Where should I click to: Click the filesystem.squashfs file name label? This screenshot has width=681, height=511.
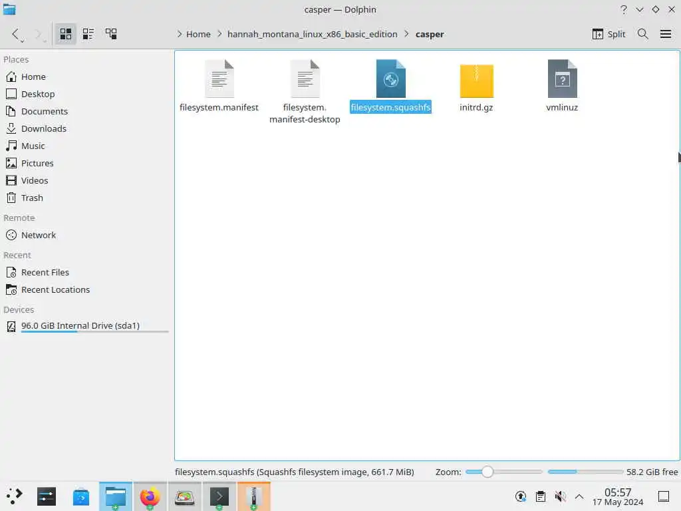pos(390,107)
